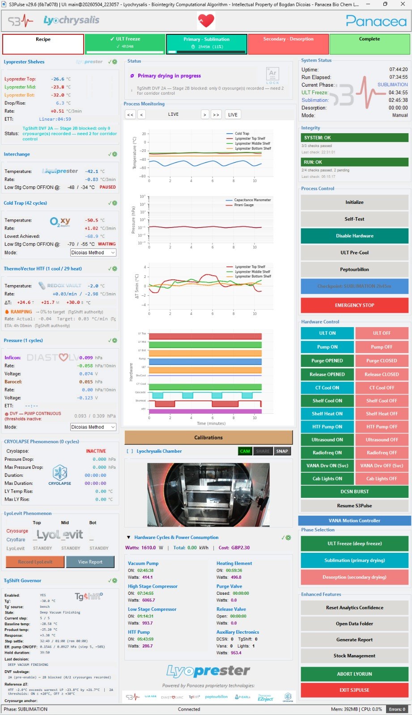Click the peptourbillon logo in footer

click(216, 697)
